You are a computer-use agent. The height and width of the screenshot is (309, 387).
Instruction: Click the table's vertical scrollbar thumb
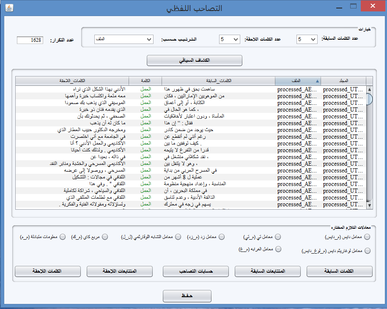point(370,99)
